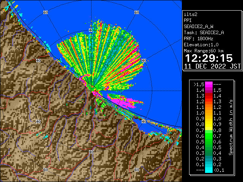Select the "PPI" scan type label
Viewport: 243px width, 182px height.
188,20
